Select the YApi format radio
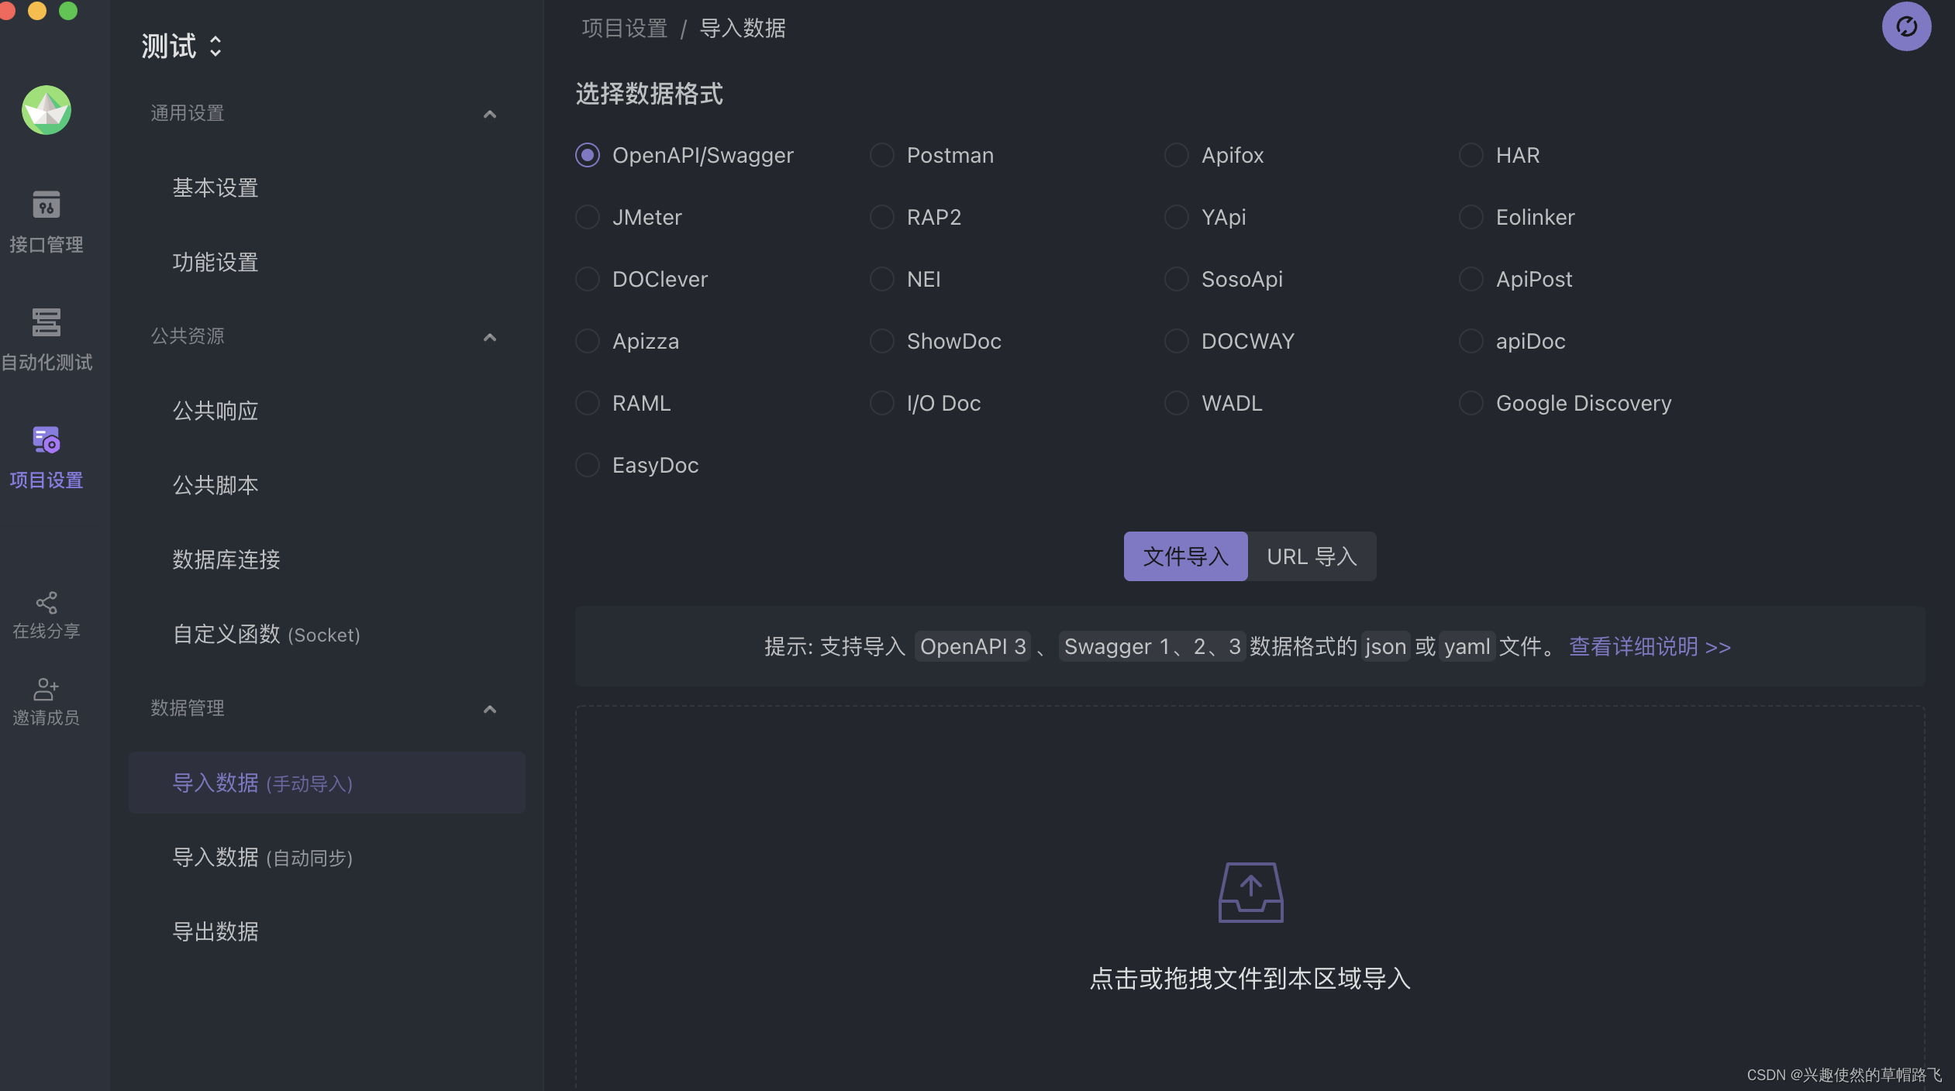This screenshot has width=1955, height=1091. [1177, 217]
